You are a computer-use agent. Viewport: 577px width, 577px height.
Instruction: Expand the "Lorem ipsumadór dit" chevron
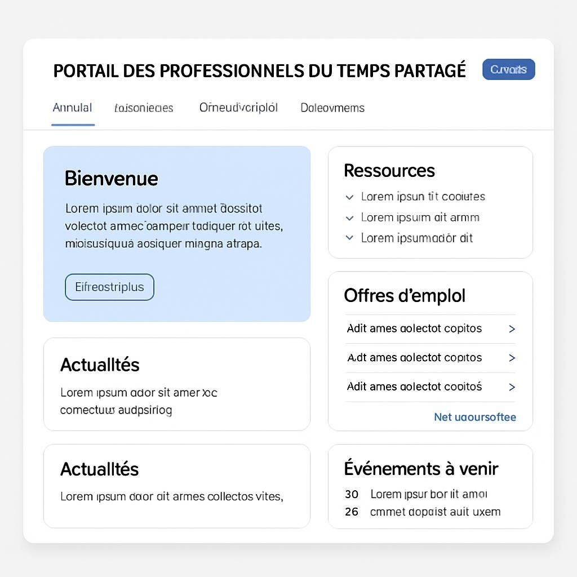[x=350, y=238]
